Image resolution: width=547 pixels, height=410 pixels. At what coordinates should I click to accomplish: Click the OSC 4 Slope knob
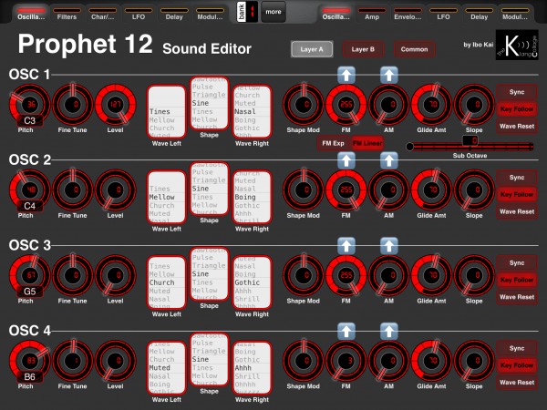tap(474, 361)
